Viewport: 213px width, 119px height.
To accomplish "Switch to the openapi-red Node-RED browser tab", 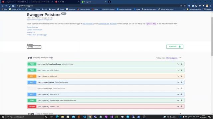I will click(x=14, y=2).
